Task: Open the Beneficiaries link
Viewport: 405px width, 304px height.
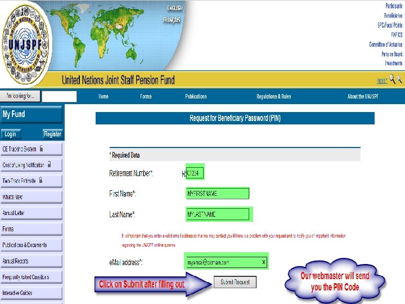Action: (x=393, y=16)
